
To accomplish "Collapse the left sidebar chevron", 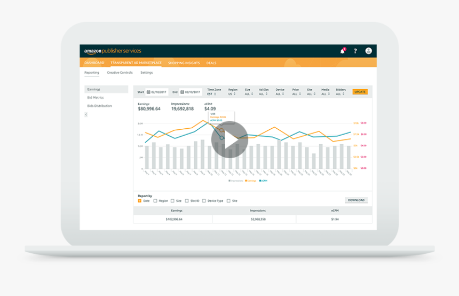I will (86, 114).
